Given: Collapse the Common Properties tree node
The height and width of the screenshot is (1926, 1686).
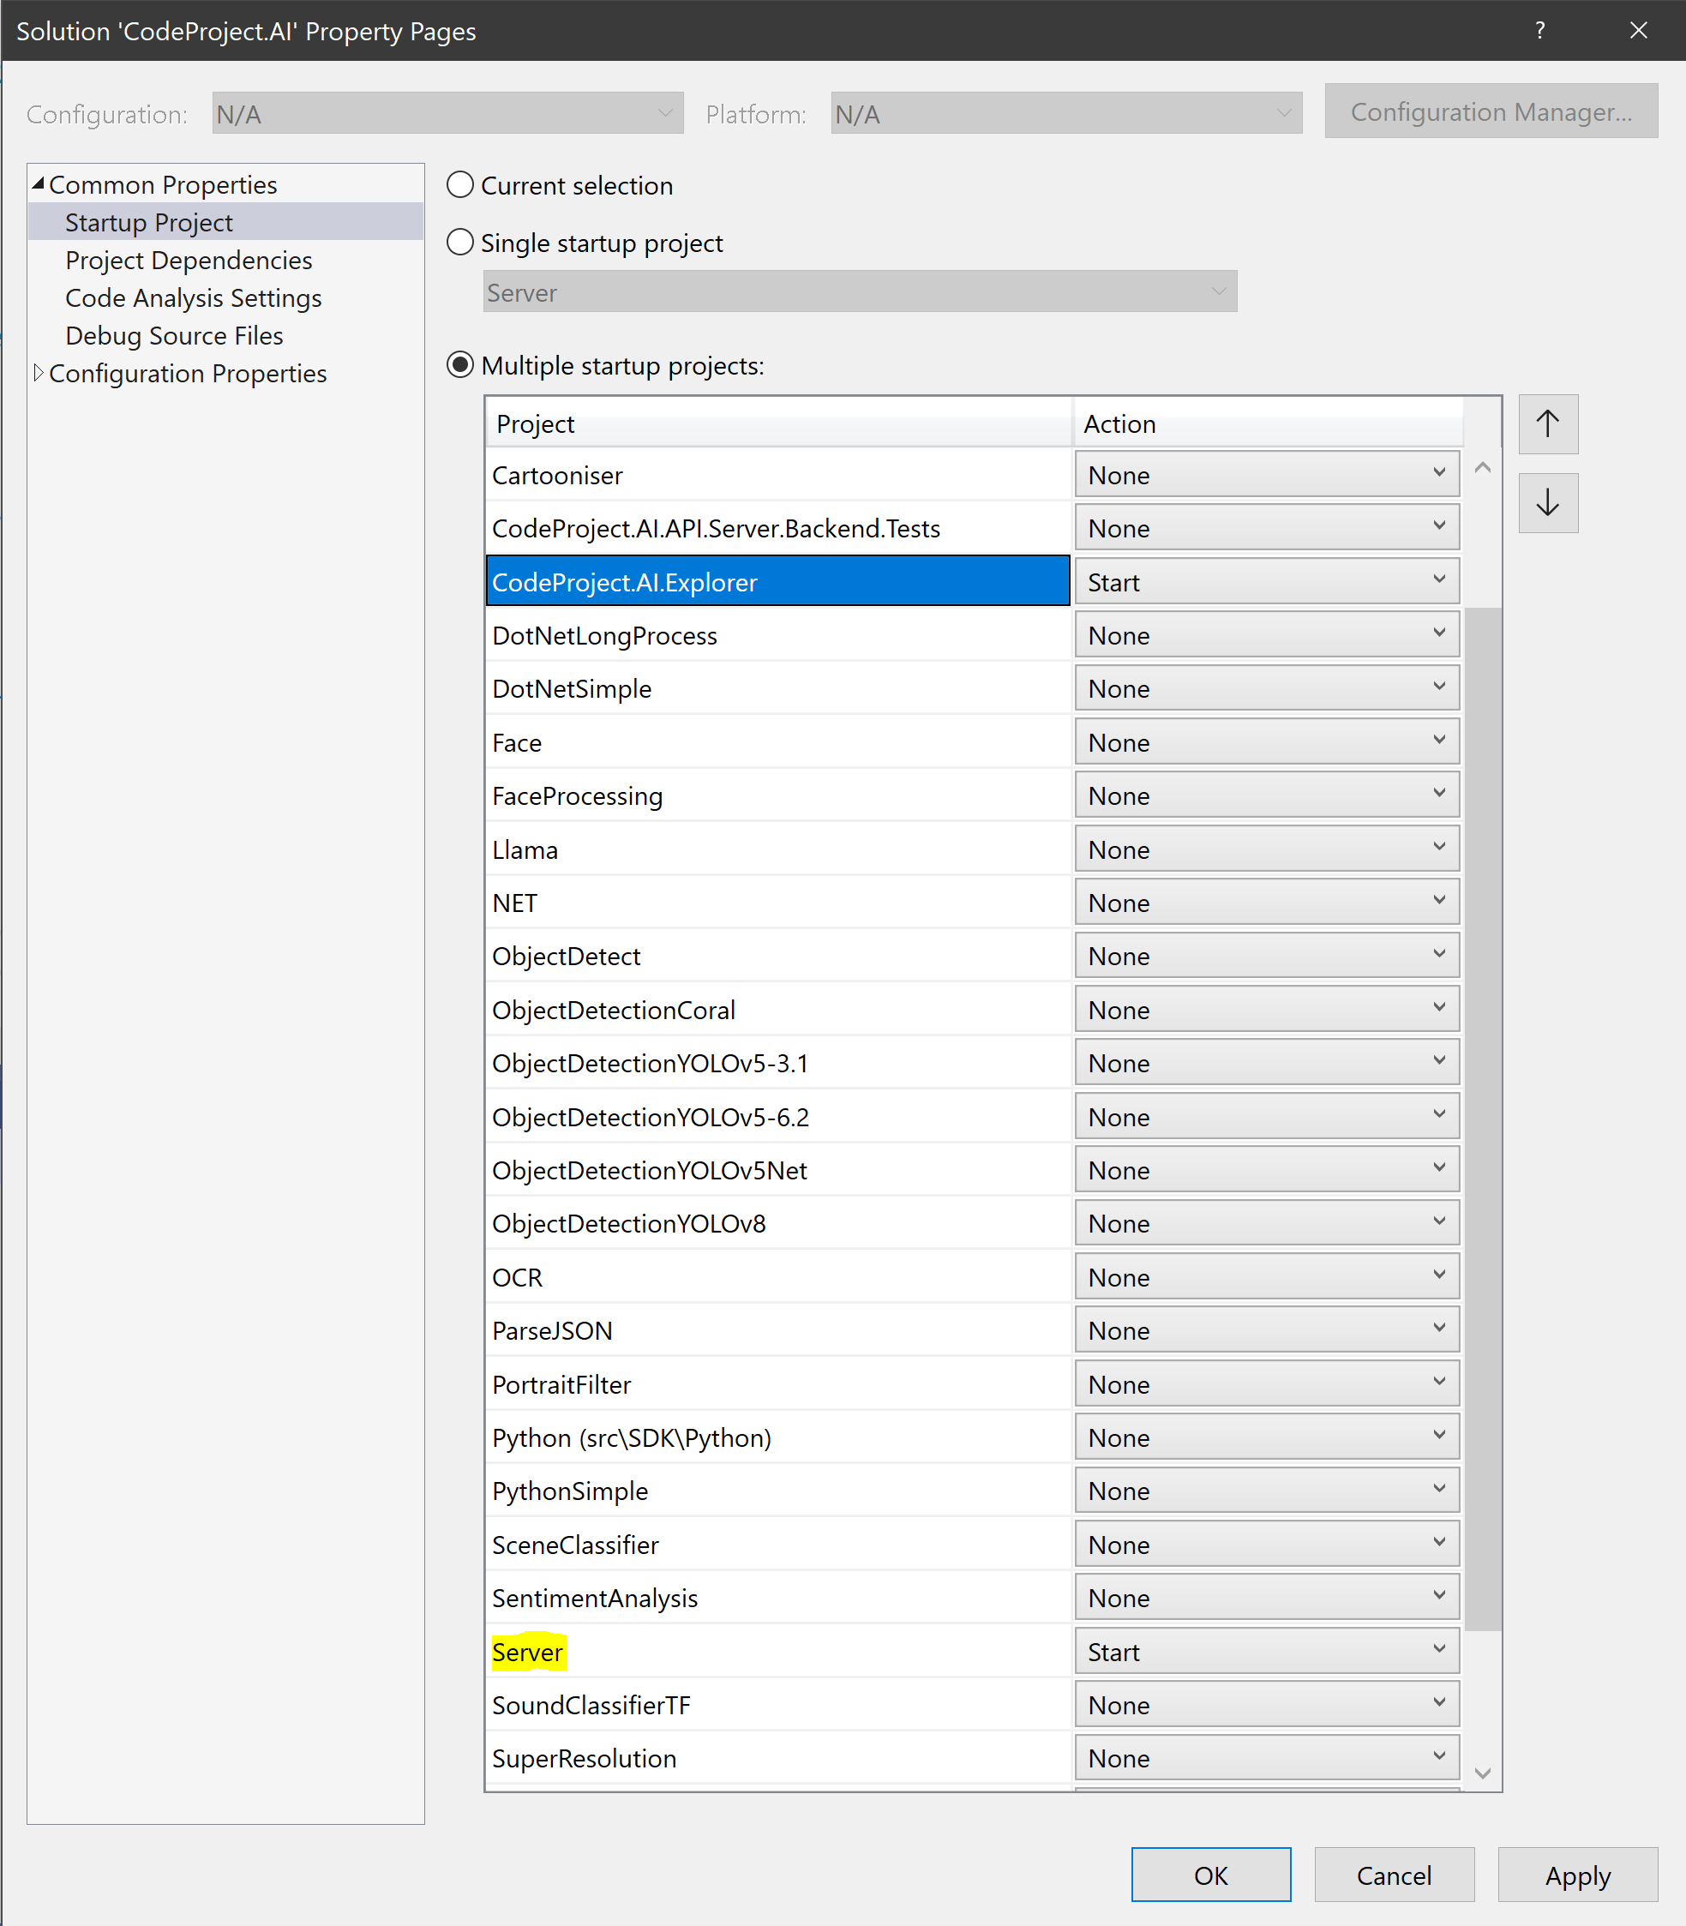Looking at the screenshot, I should (38, 183).
